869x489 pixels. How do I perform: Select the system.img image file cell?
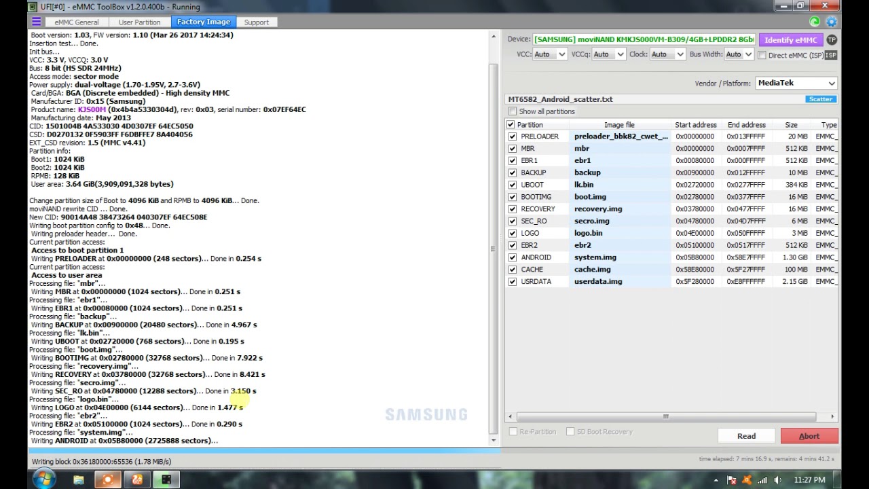[x=619, y=257]
